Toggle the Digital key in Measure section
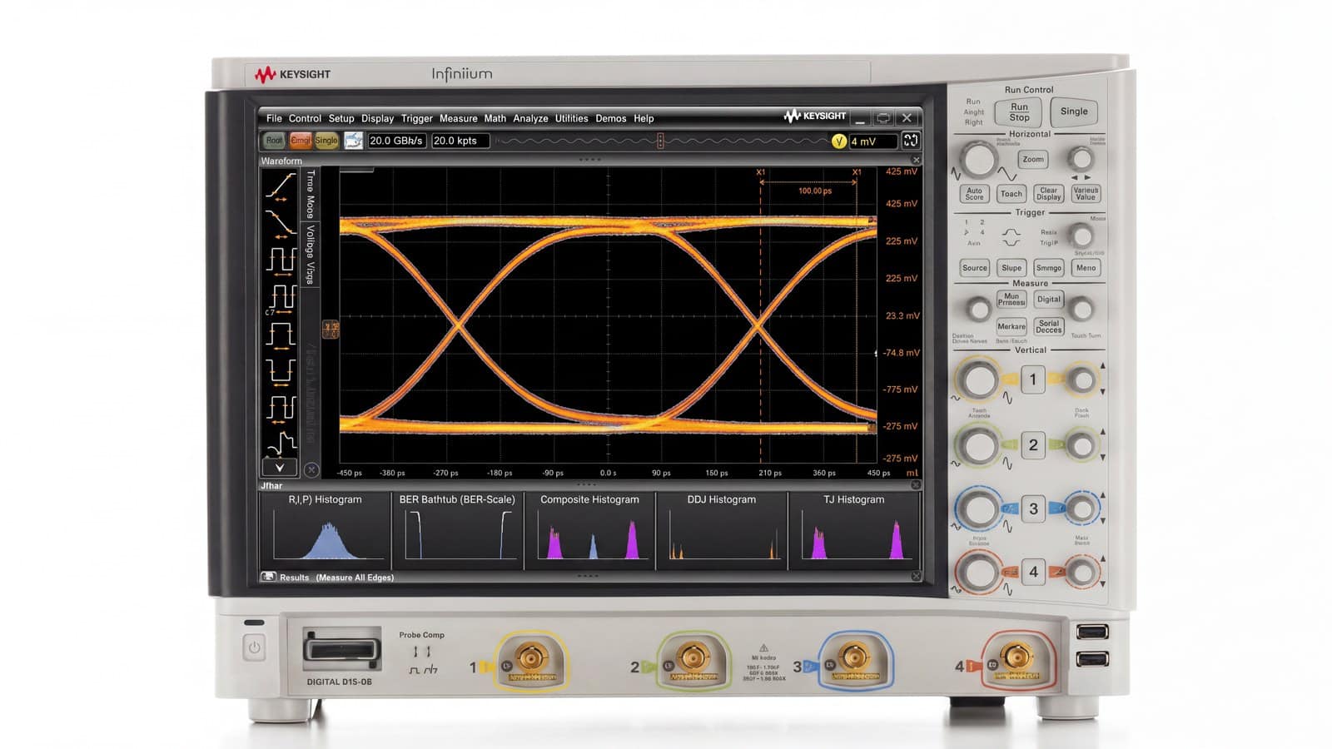 coord(1049,300)
